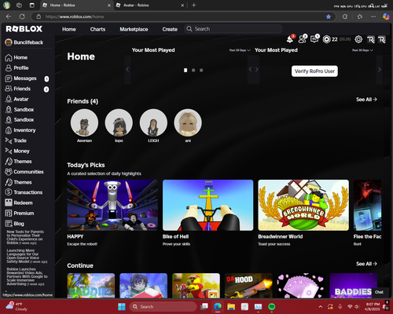Open Spotify from the taskbar

click(272, 306)
